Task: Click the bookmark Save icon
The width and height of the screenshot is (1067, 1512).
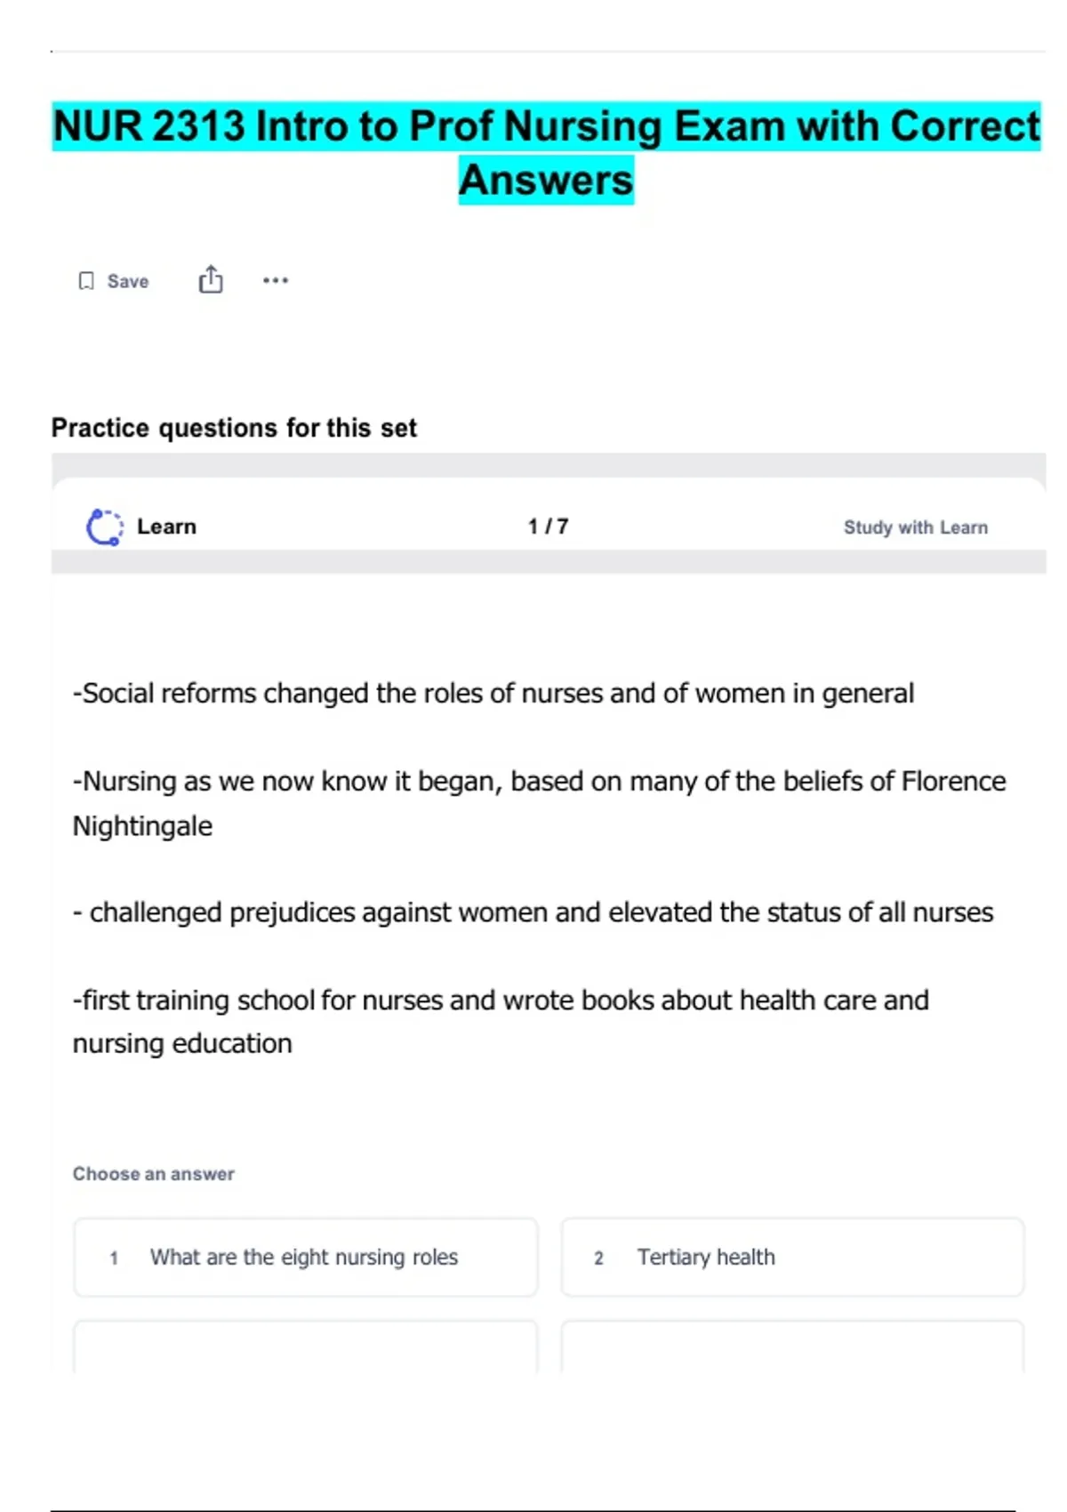Action: click(86, 281)
